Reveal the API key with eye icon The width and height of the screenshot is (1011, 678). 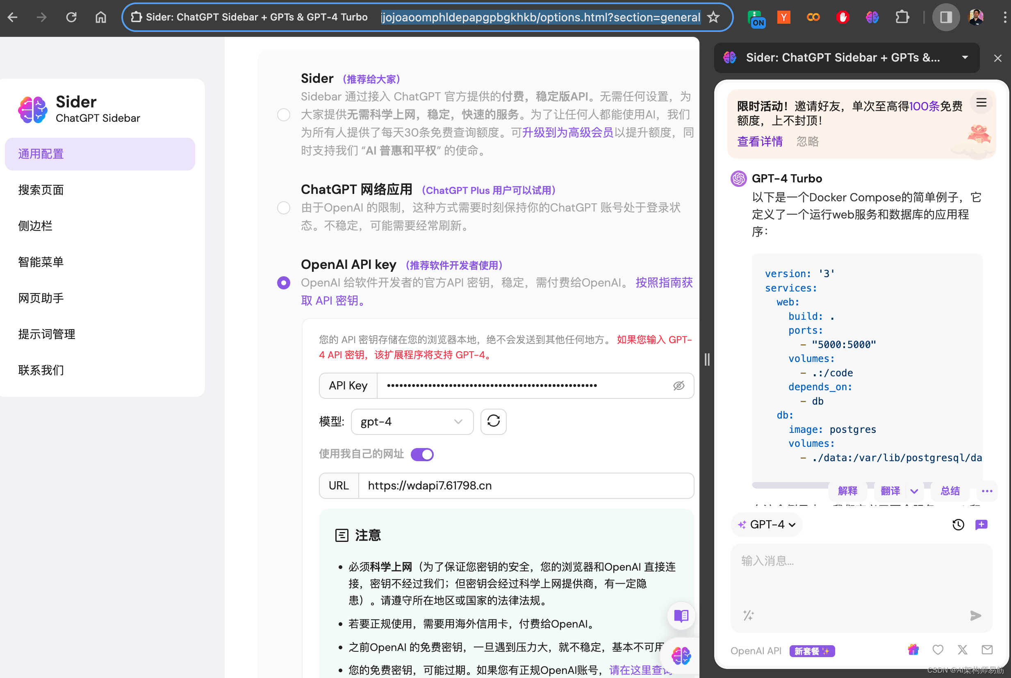679,385
